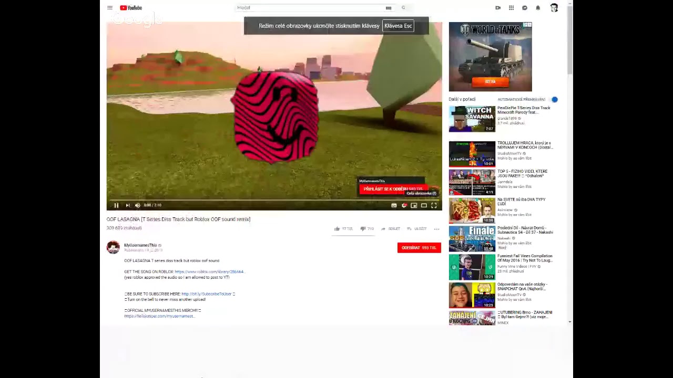Open the hamburger guide menu
This screenshot has width=673, height=378.
[x=109, y=8]
